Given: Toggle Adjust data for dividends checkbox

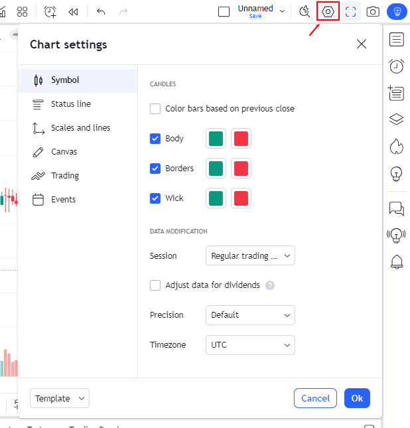Looking at the screenshot, I should coord(155,285).
